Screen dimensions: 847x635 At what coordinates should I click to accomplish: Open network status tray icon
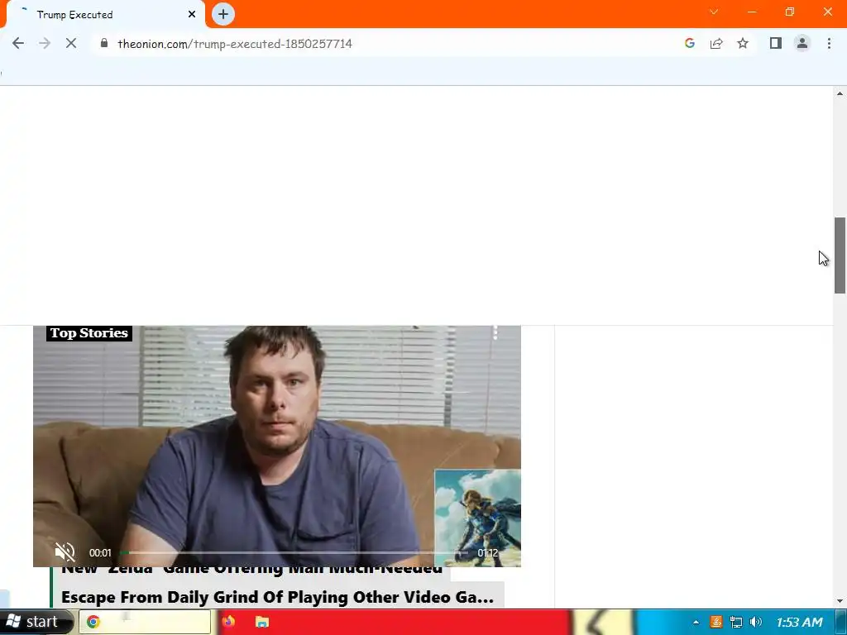coord(735,622)
